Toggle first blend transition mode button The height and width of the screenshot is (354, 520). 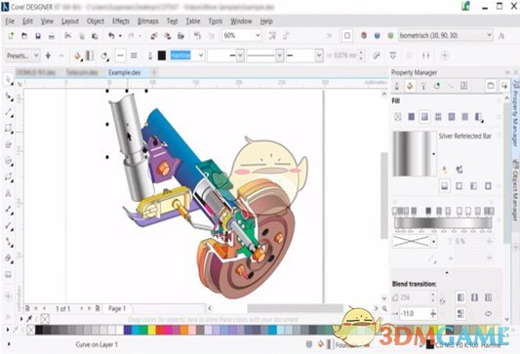click(460, 297)
